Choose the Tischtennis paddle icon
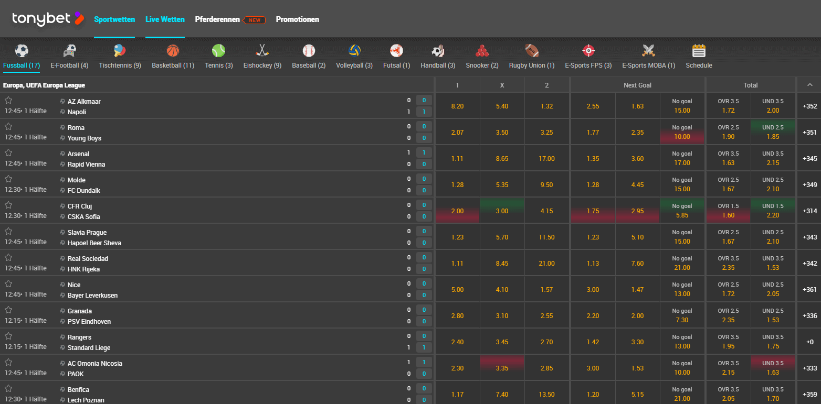Image resolution: width=821 pixels, height=404 pixels. pyautogui.click(x=120, y=51)
